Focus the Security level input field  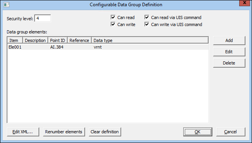(x=43, y=18)
